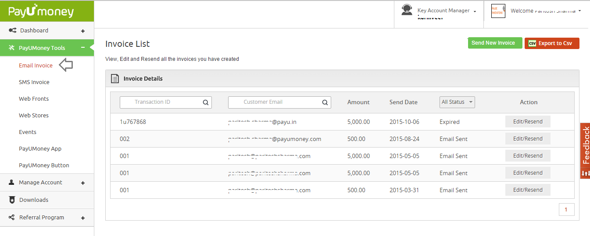Viewport: 590px width, 236px height.
Task: Click amount 5,000.00 in 1u767868 row
Action: (358, 122)
